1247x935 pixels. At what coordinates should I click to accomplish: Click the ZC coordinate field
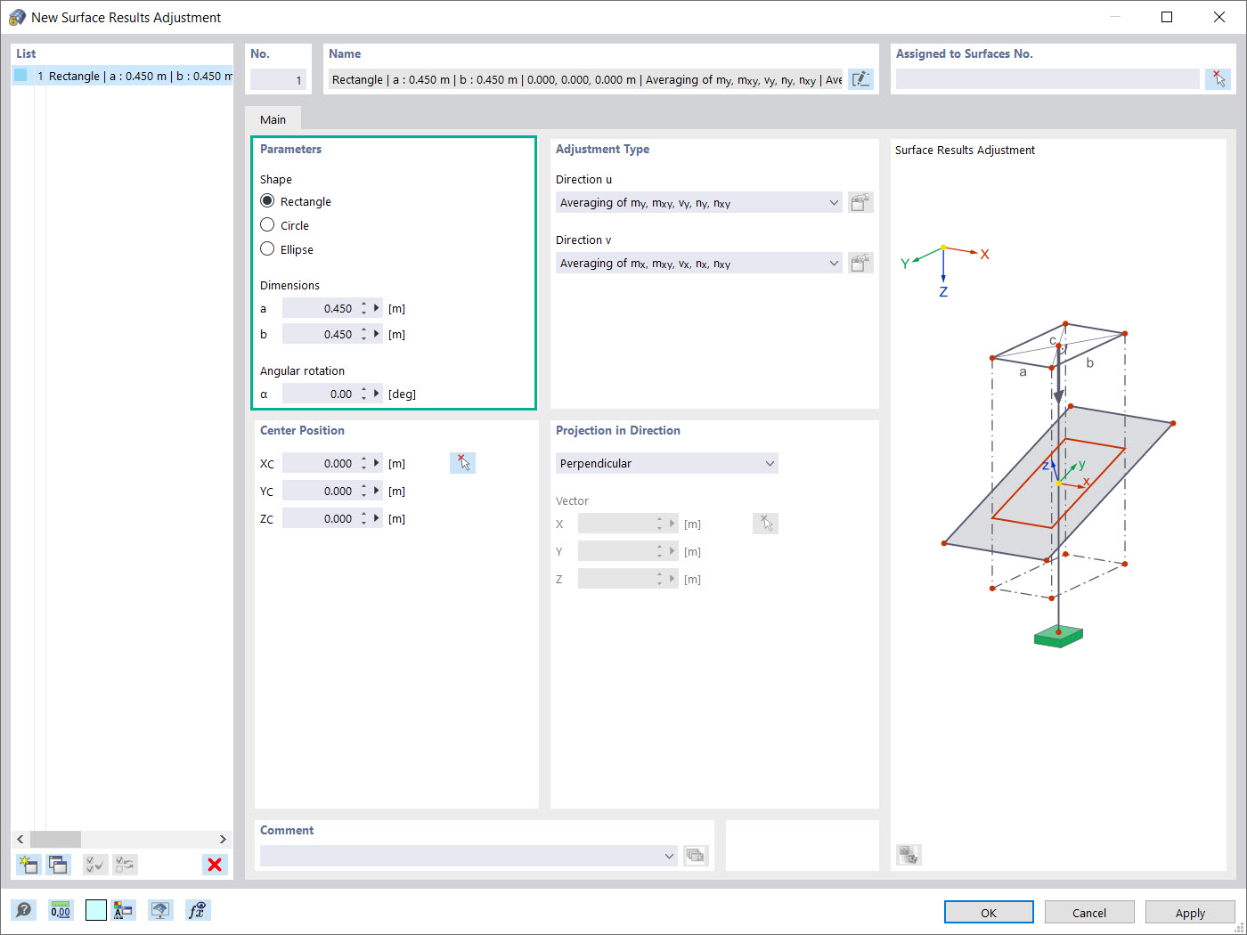click(320, 518)
